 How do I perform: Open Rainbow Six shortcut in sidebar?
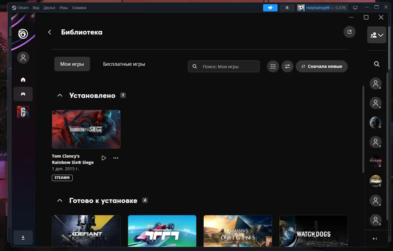pos(23,112)
